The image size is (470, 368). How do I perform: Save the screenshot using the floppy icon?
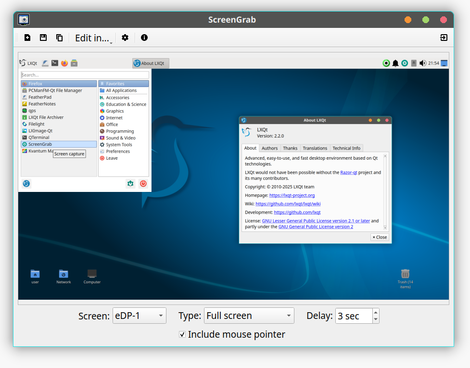click(x=43, y=38)
